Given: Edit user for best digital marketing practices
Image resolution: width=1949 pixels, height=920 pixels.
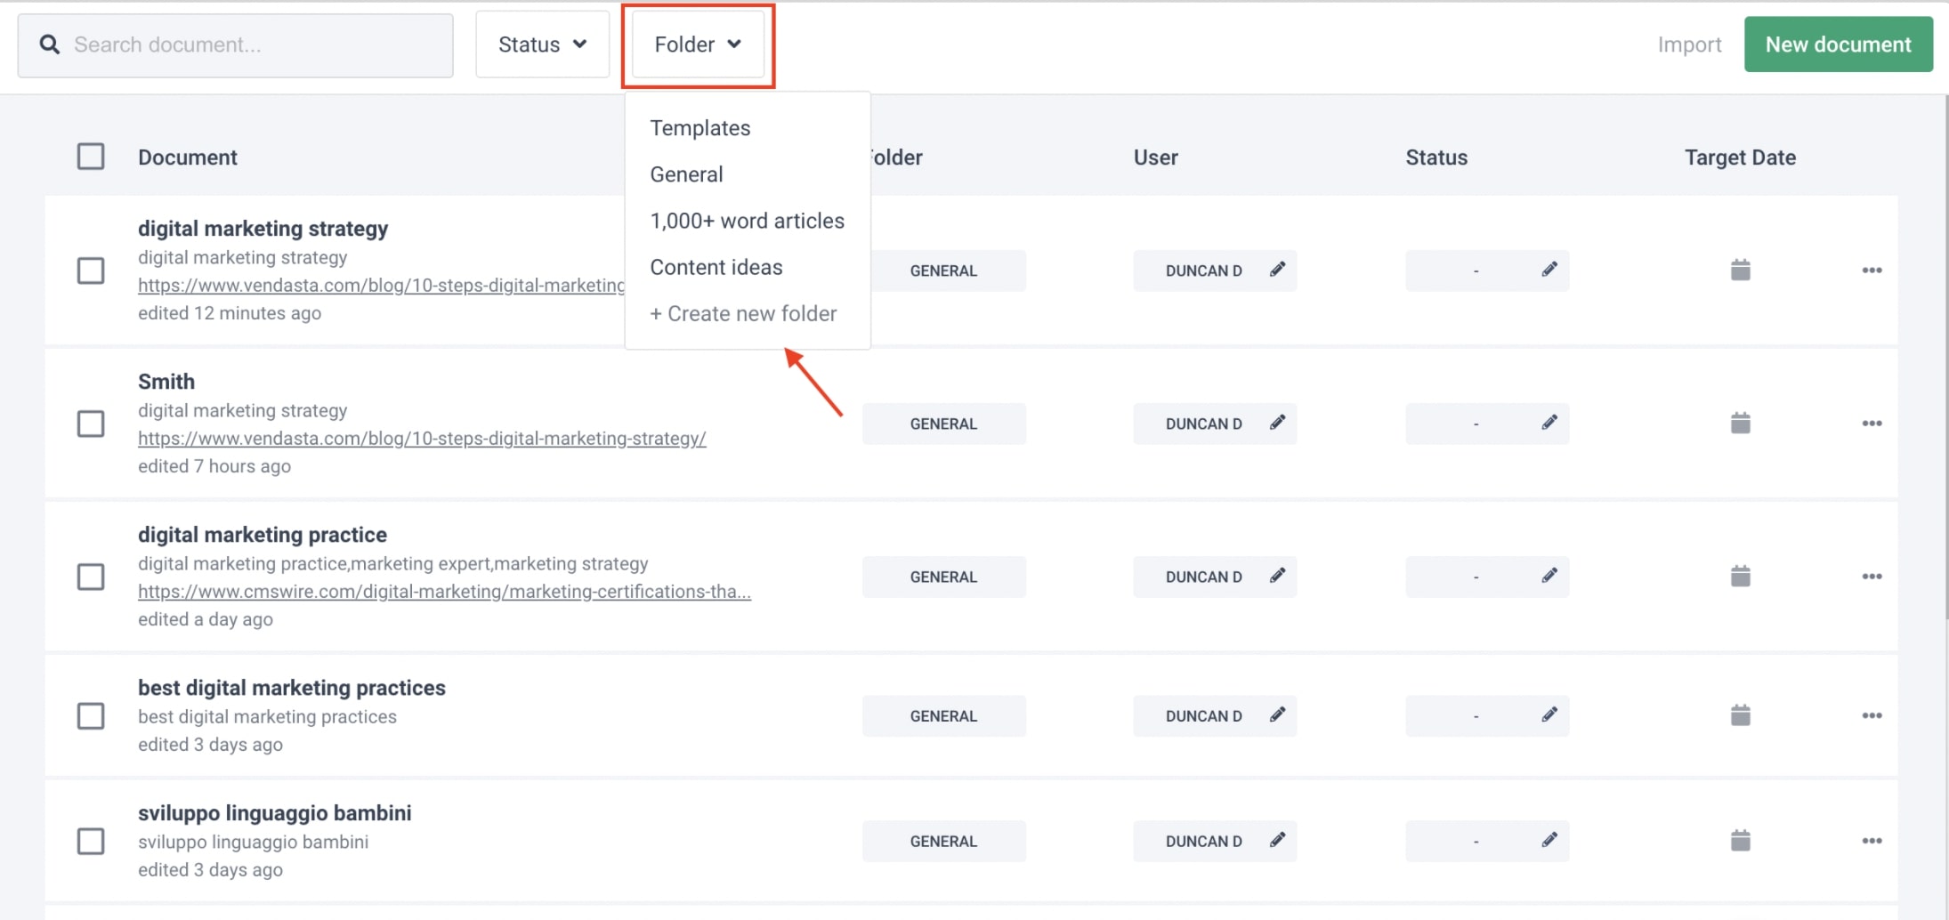Looking at the screenshot, I should coord(1277,714).
